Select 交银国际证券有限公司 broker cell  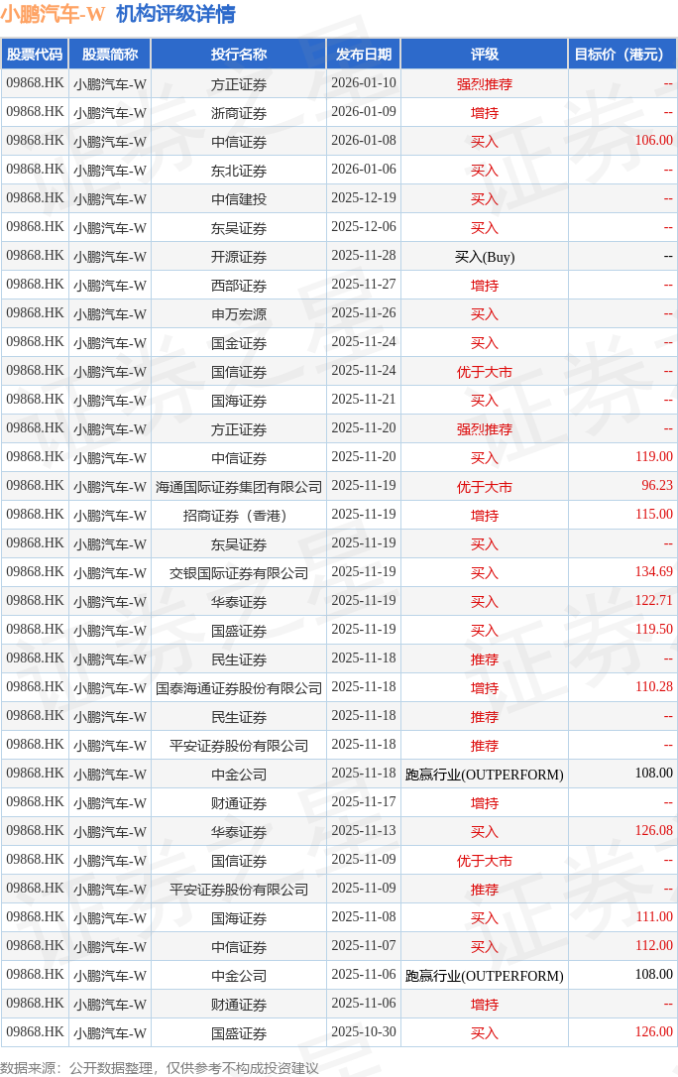pos(238,573)
